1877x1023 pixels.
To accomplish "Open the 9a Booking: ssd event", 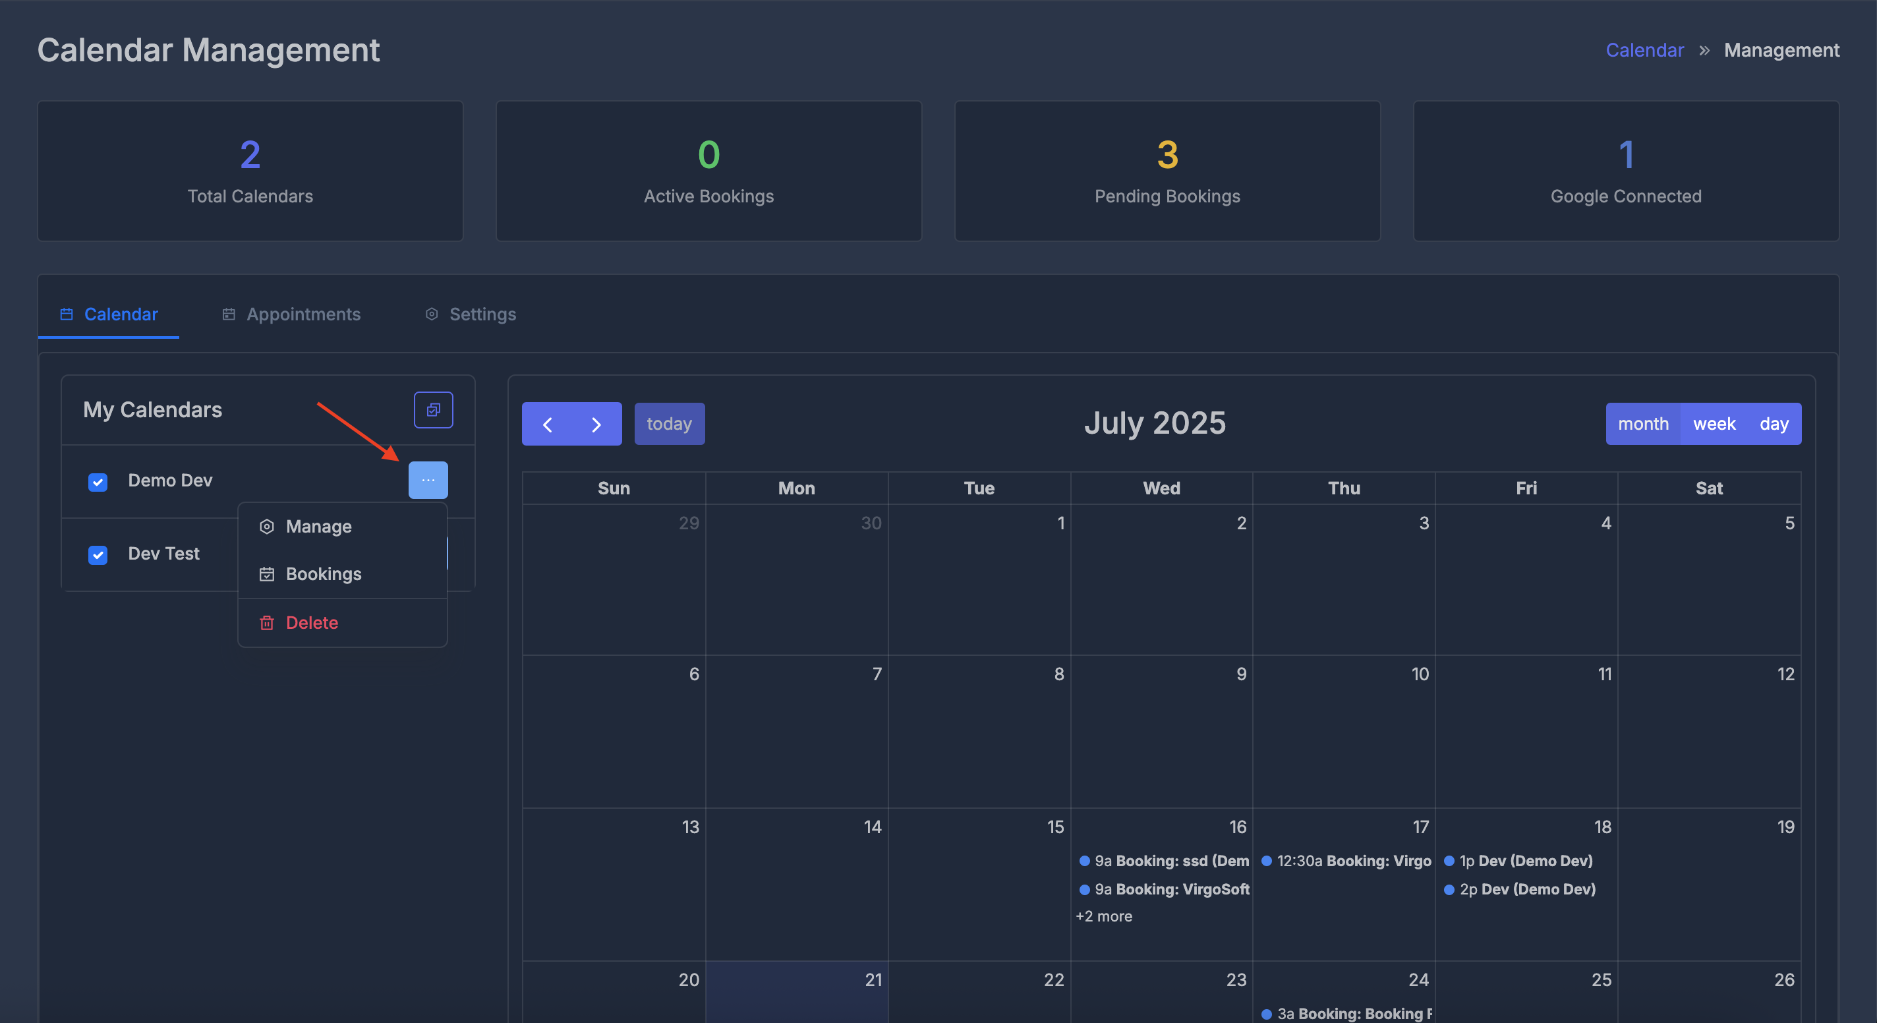I will (1164, 860).
